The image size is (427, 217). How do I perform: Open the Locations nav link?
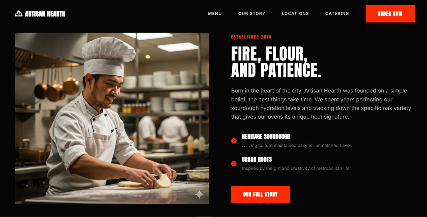(x=295, y=14)
